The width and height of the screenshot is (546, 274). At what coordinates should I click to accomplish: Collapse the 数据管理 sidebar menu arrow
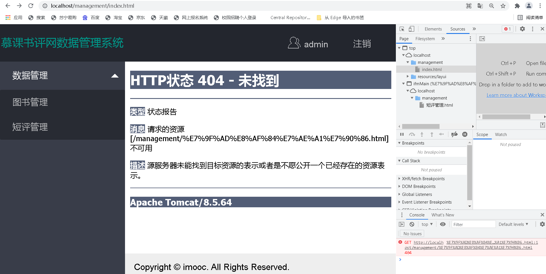(x=115, y=76)
